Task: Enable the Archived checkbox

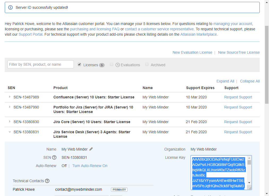Action: point(147,64)
